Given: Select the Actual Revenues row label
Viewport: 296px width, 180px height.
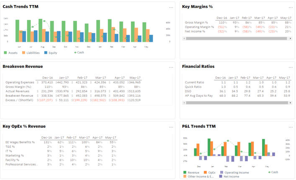Looking at the screenshot, I should click(x=17, y=91).
